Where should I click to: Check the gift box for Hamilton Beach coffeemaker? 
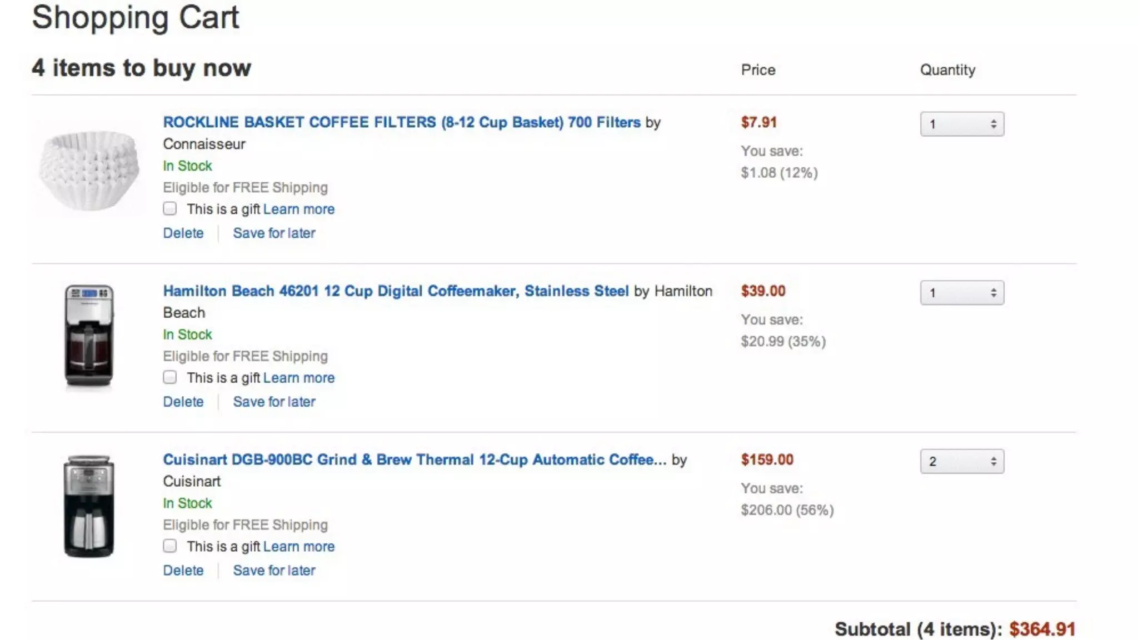tap(170, 378)
